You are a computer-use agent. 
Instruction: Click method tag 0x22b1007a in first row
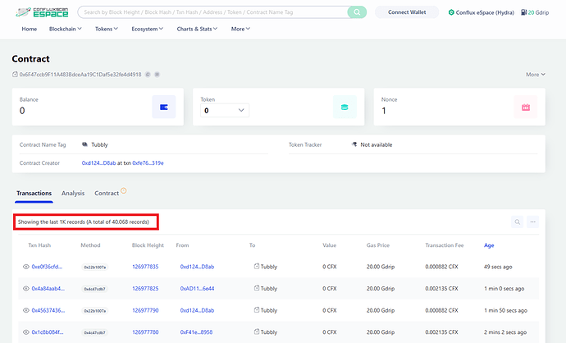pos(95,268)
